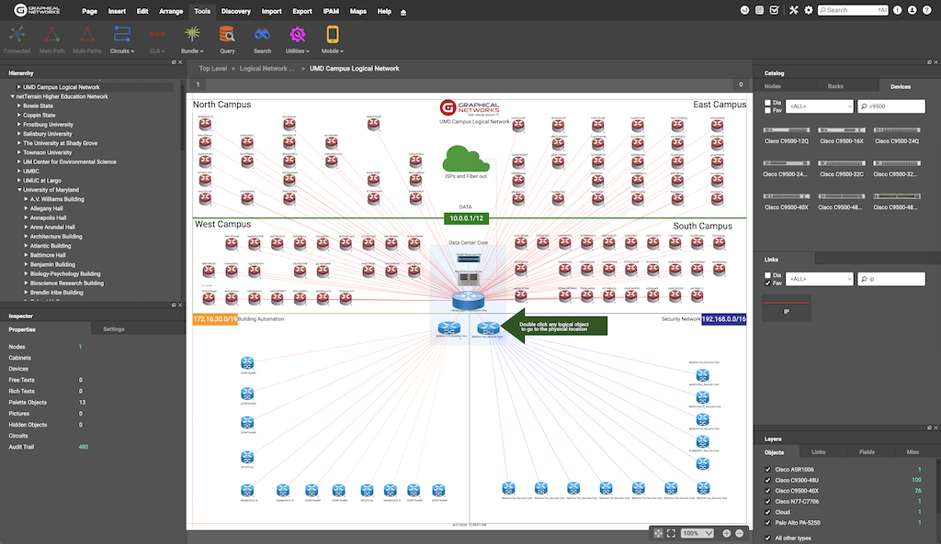Open the table report icon in header
The height and width of the screenshot is (544, 941).
coord(759,10)
